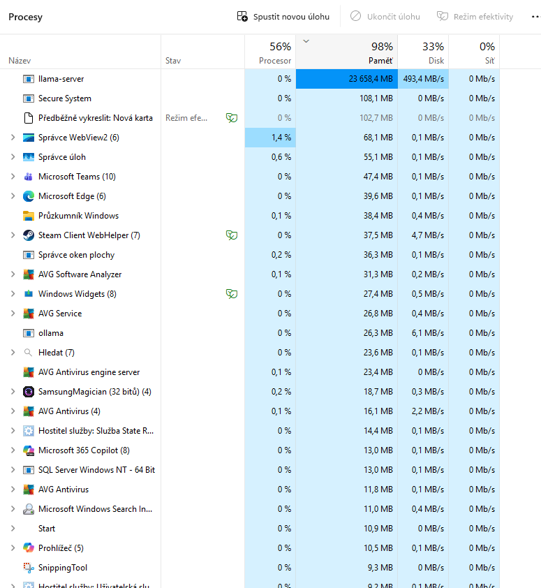The height and width of the screenshot is (588, 541).
Task: Click the efficiency leaf icon on Steam Client WebHelper row
Action: pos(232,235)
